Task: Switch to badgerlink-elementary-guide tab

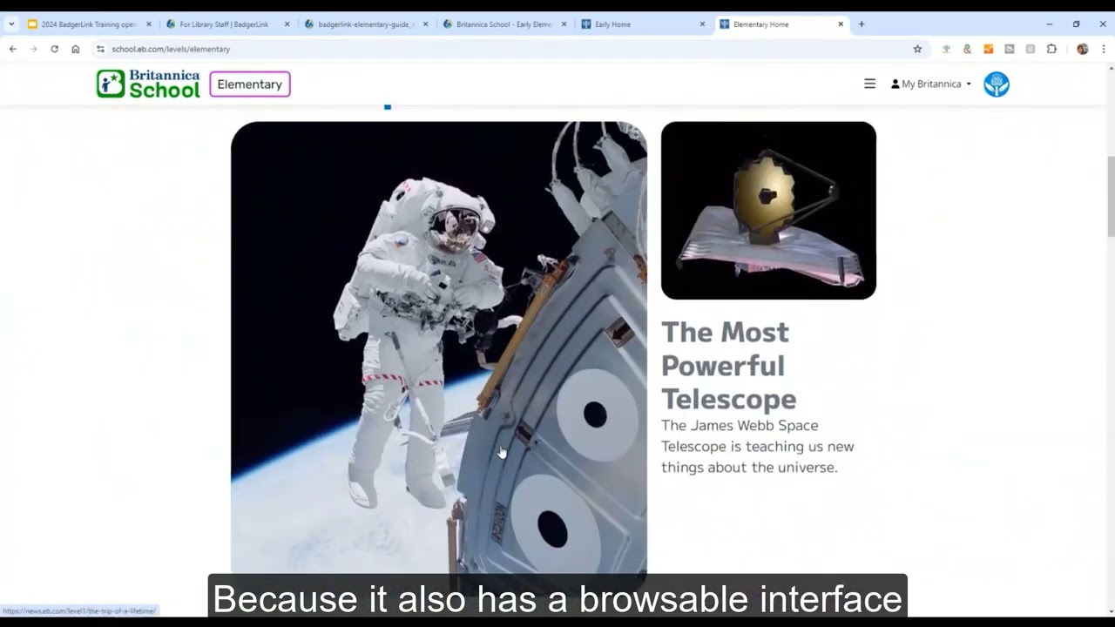Action: coord(366,24)
